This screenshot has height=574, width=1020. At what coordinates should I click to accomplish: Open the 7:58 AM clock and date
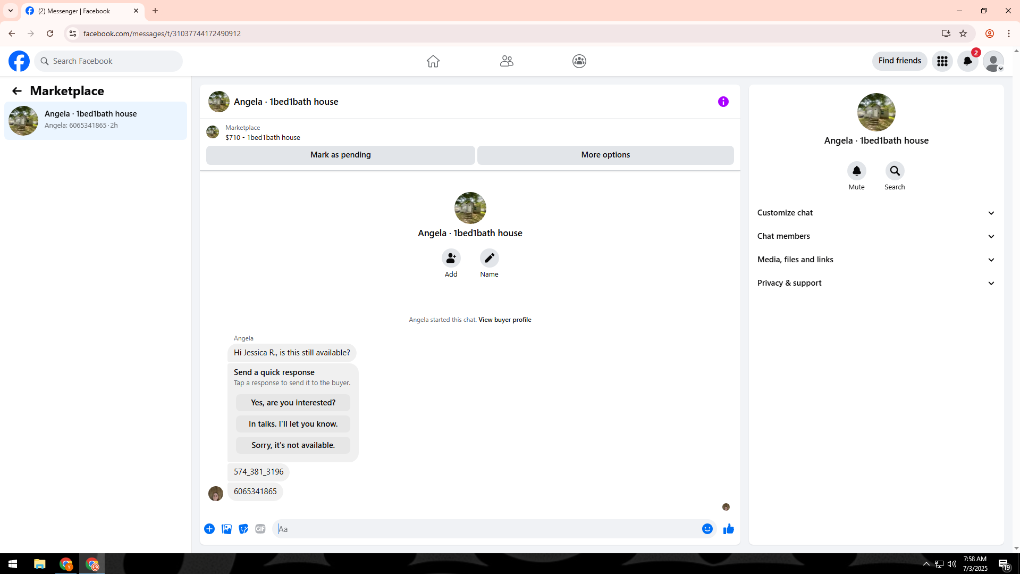click(975, 564)
